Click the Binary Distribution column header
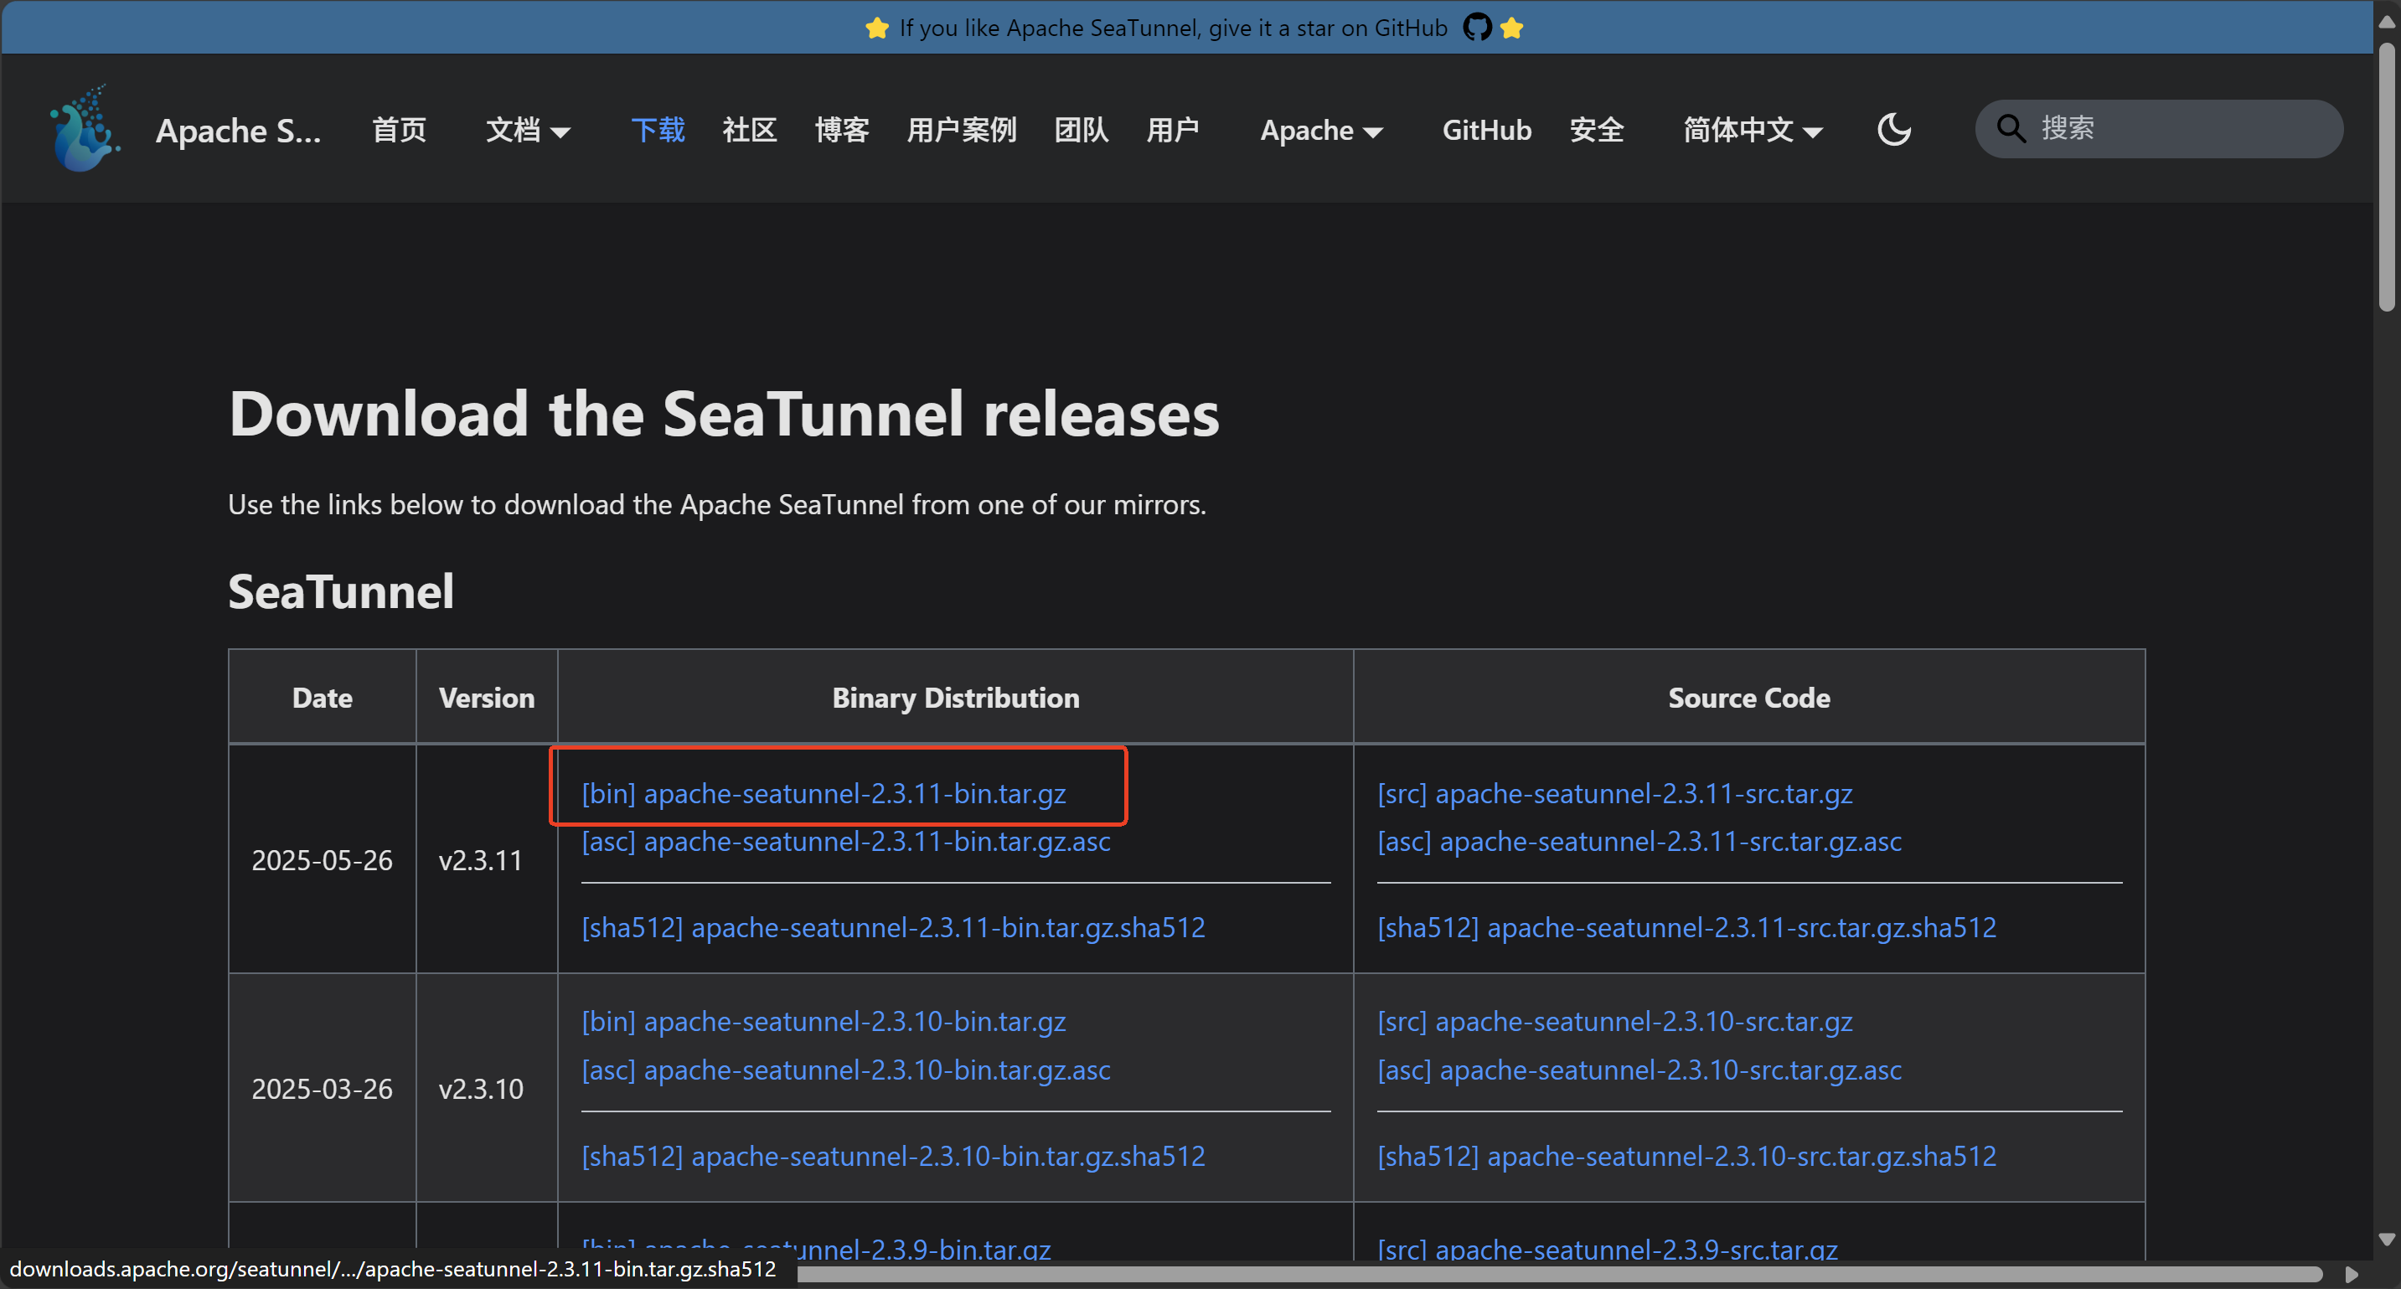The height and width of the screenshot is (1289, 2401). pyautogui.click(x=955, y=697)
